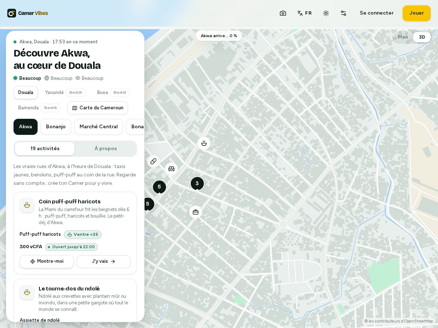Click the briefcase marker on the map
The height and width of the screenshot is (328, 438).
coord(196,212)
